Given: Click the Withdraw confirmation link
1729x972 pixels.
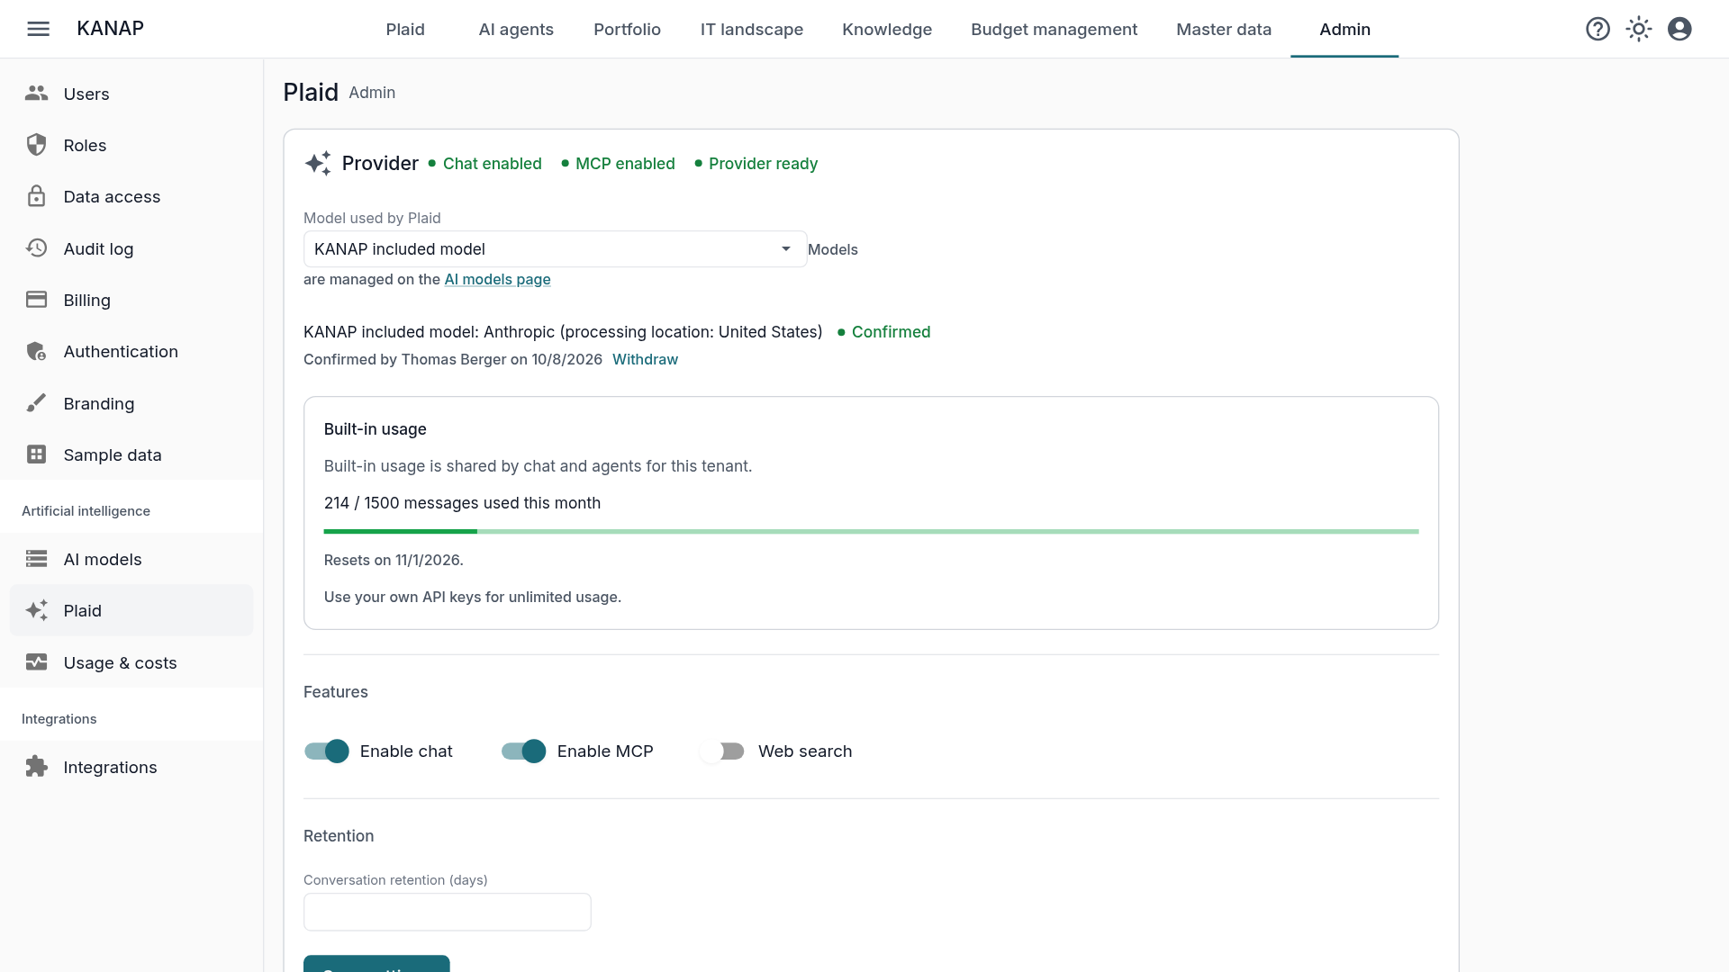Looking at the screenshot, I should [x=645, y=359].
